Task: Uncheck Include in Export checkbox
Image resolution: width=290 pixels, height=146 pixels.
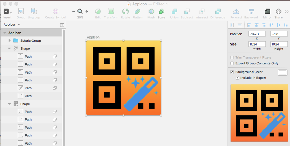Action: (x=237, y=78)
